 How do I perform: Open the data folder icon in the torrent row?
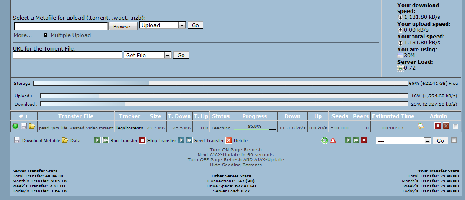coord(32,126)
